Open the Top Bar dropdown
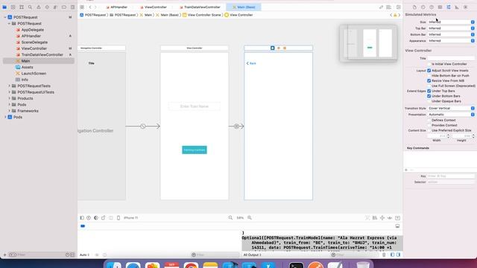 click(451, 28)
